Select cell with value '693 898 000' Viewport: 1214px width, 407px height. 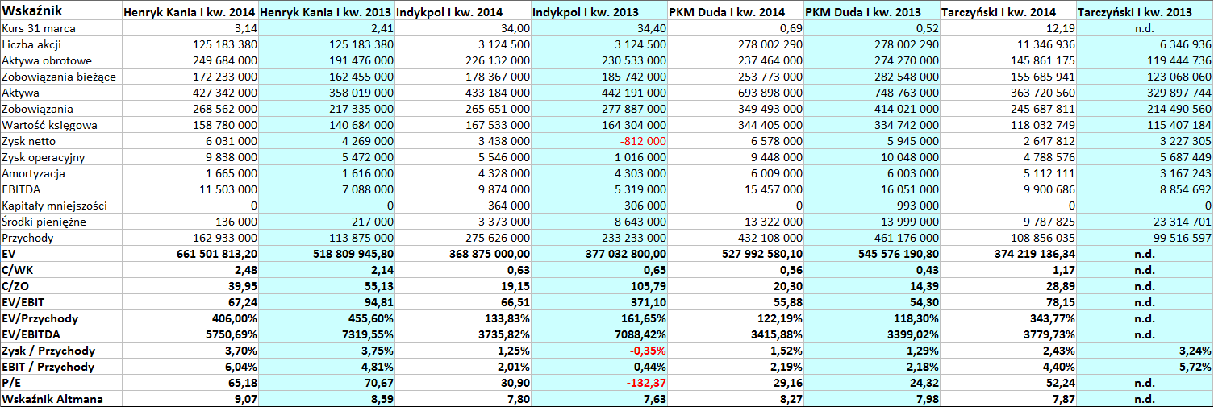736,93
